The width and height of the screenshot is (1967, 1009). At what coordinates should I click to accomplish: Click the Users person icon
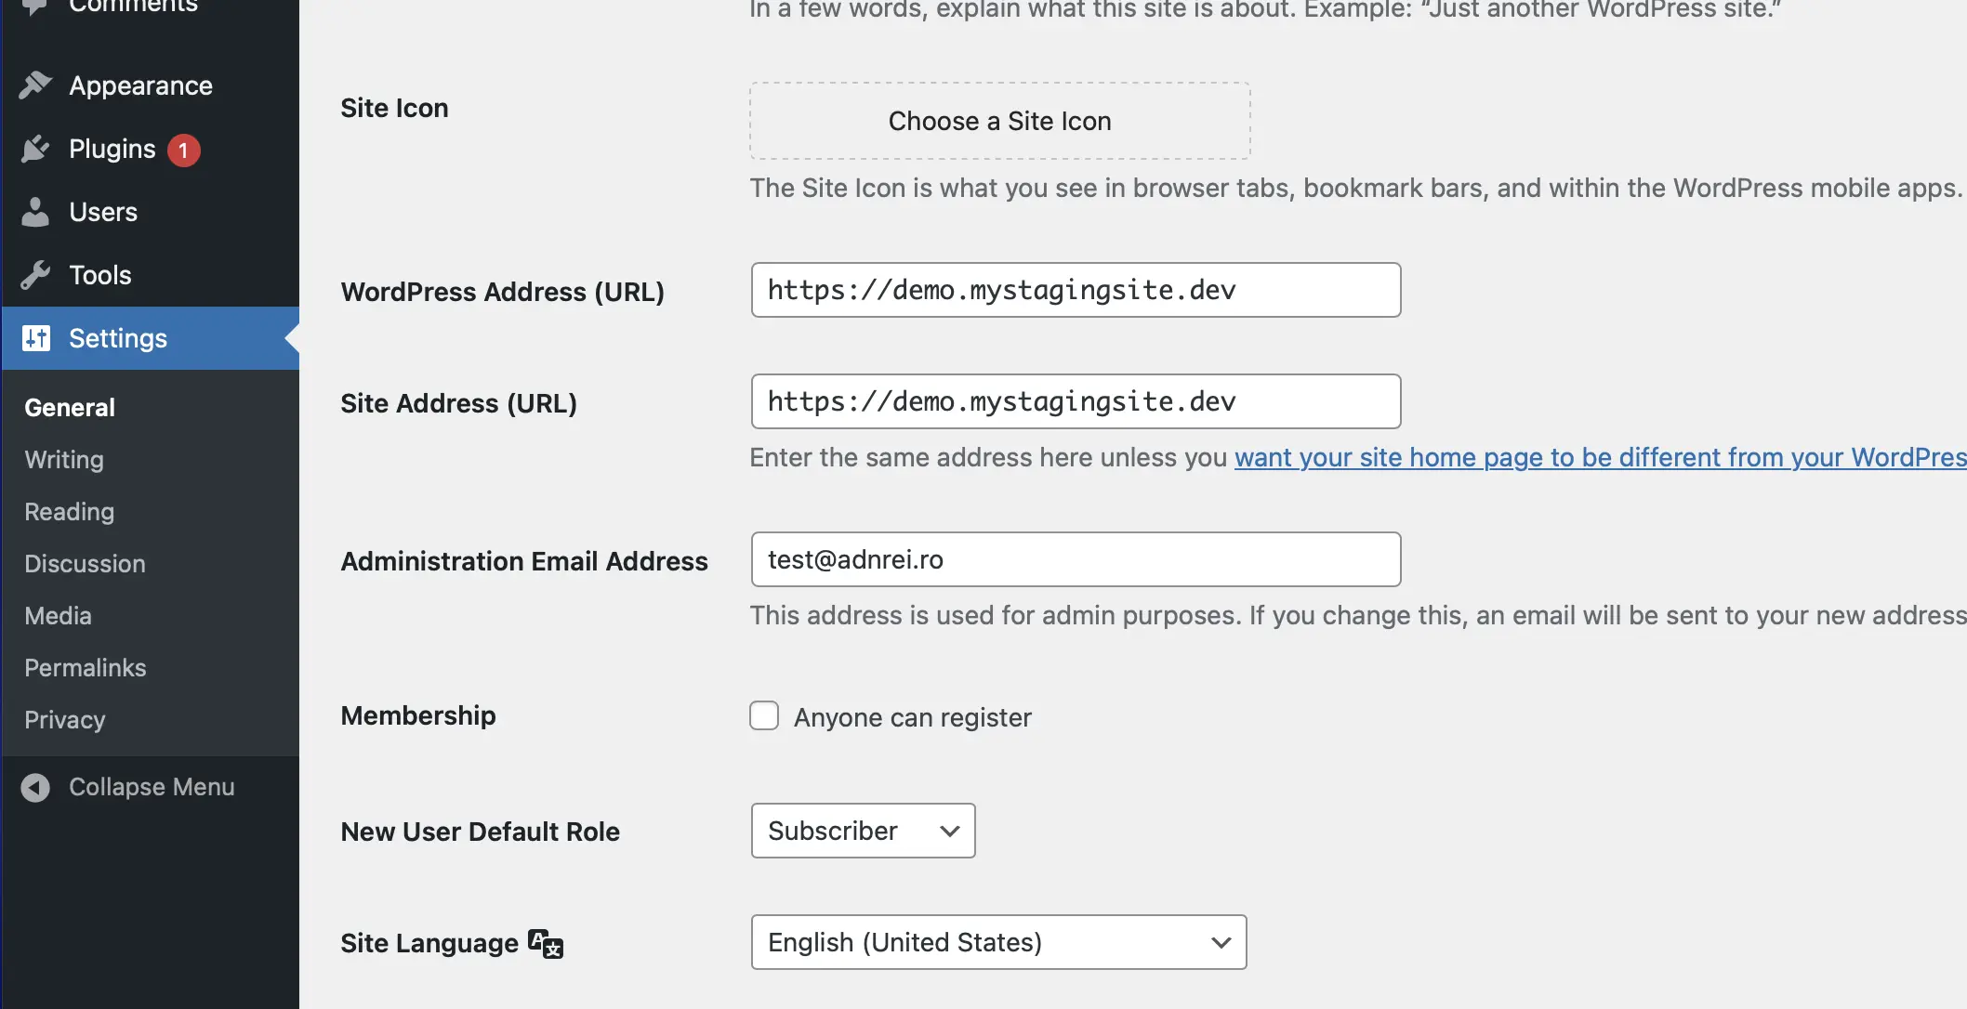[35, 212]
